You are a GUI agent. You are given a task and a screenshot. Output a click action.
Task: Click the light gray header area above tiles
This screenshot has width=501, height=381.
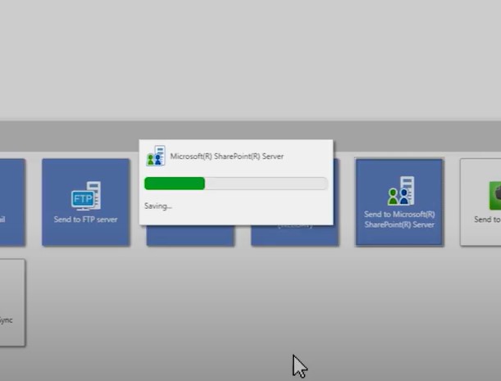click(246, 57)
